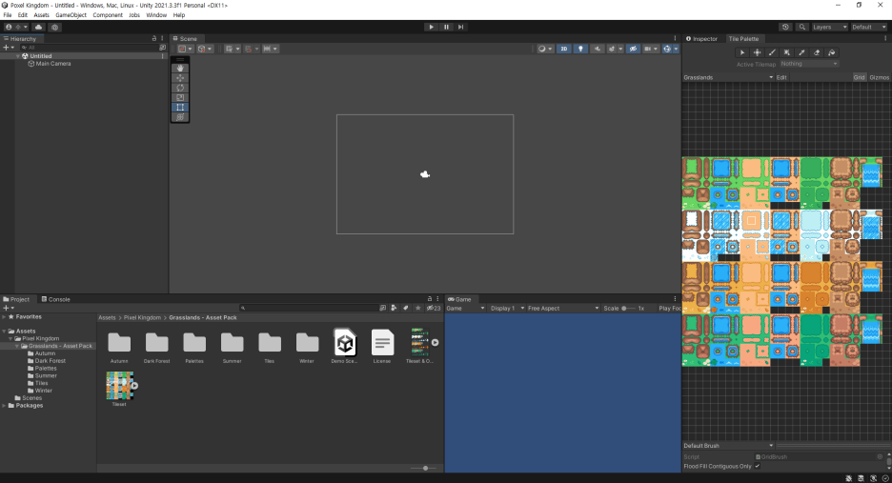This screenshot has width=892, height=483.
Task: Click the Favorite star icon in Project toolbar
Action: (x=418, y=308)
